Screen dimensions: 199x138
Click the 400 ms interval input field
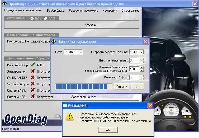[x=134, y=69]
